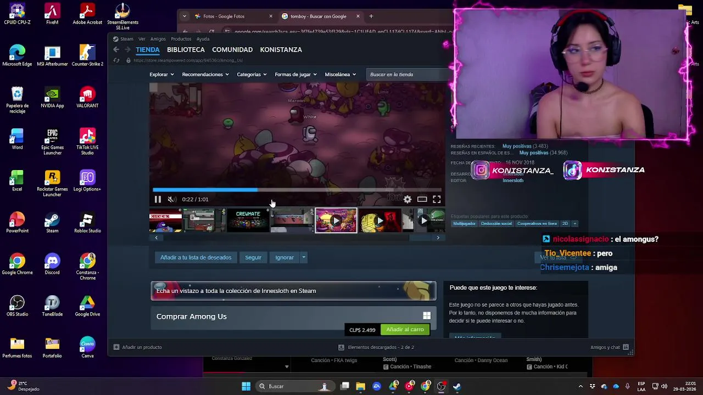Open the Discord desktop icon

click(x=52, y=264)
